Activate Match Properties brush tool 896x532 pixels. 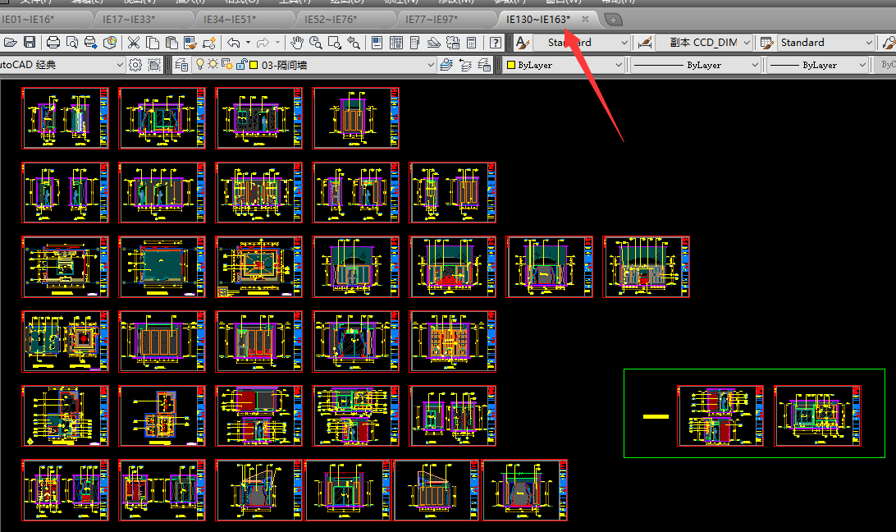190,43
